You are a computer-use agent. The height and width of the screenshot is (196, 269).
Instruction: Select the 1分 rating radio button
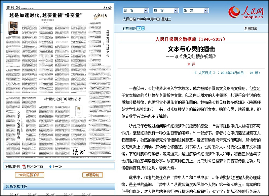(x=11, y=194)
